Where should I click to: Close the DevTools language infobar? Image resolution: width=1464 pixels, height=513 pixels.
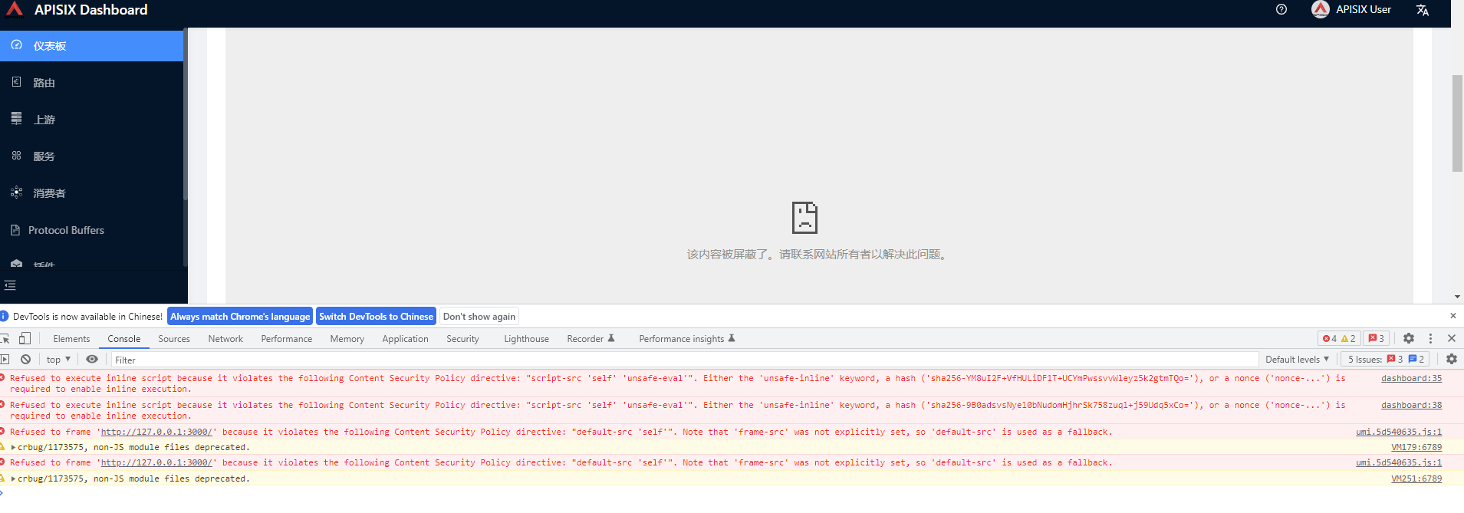pyautogui.click(x=1452, y=316)
